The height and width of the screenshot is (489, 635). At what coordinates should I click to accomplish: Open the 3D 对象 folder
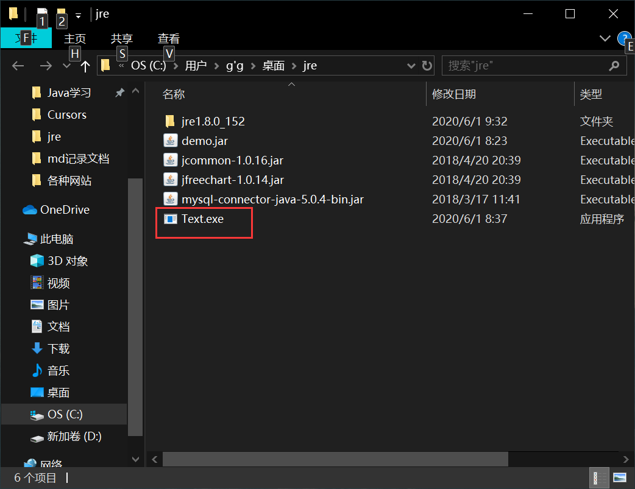pos(59,261)
